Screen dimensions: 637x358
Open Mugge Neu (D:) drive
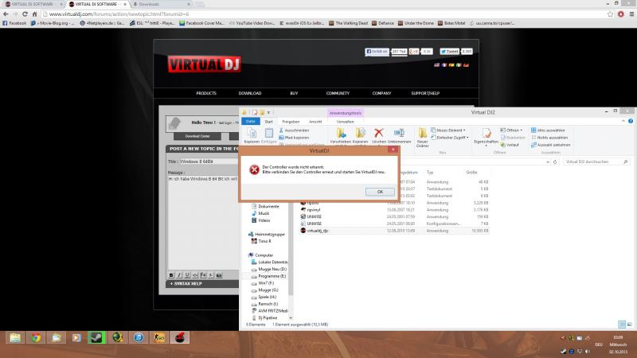click(x=272, y=269)
